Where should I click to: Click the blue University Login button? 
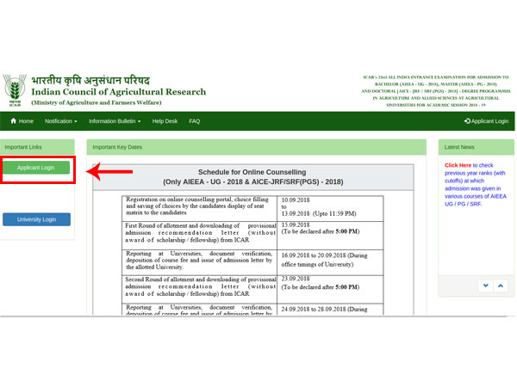36,219
